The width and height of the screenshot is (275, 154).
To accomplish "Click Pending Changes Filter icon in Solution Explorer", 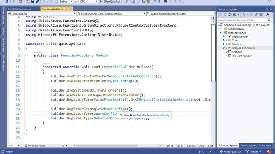I will click(244, 15).
